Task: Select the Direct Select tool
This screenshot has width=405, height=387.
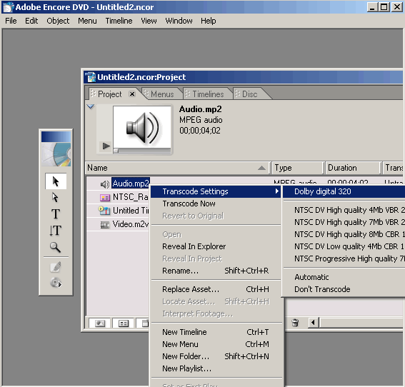Action: pyautogui.click(x=55, y=198)
